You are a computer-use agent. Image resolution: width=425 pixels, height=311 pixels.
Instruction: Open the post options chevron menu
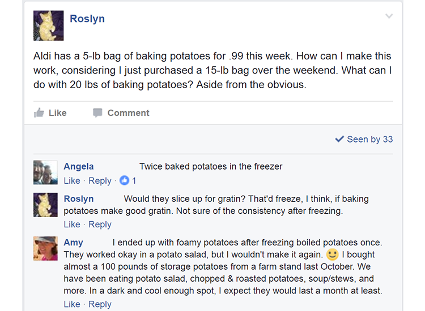389,16
